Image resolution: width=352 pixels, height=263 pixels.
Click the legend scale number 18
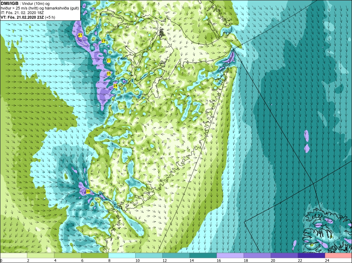tap(246, 261)
